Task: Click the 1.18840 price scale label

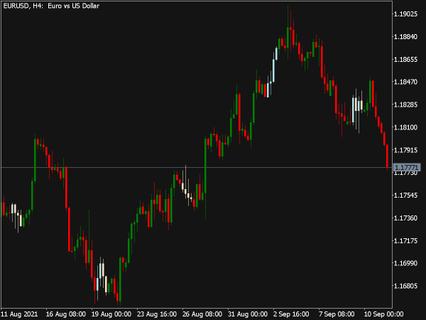Action: (x=405, y=37)
